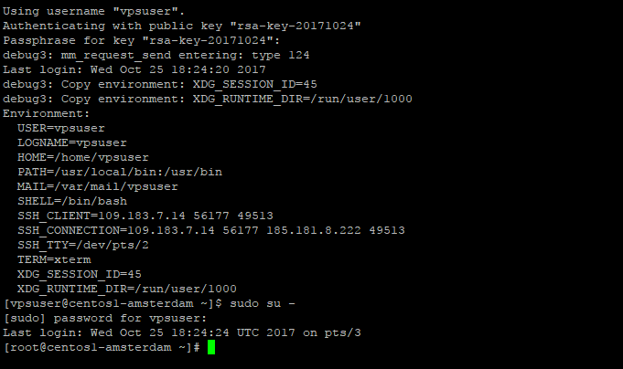This screenshot has height=369, width=623.
Task: Click the rsa-key-20171024 authenticating line
Action: pyautogui.click(x=182, y=26)
